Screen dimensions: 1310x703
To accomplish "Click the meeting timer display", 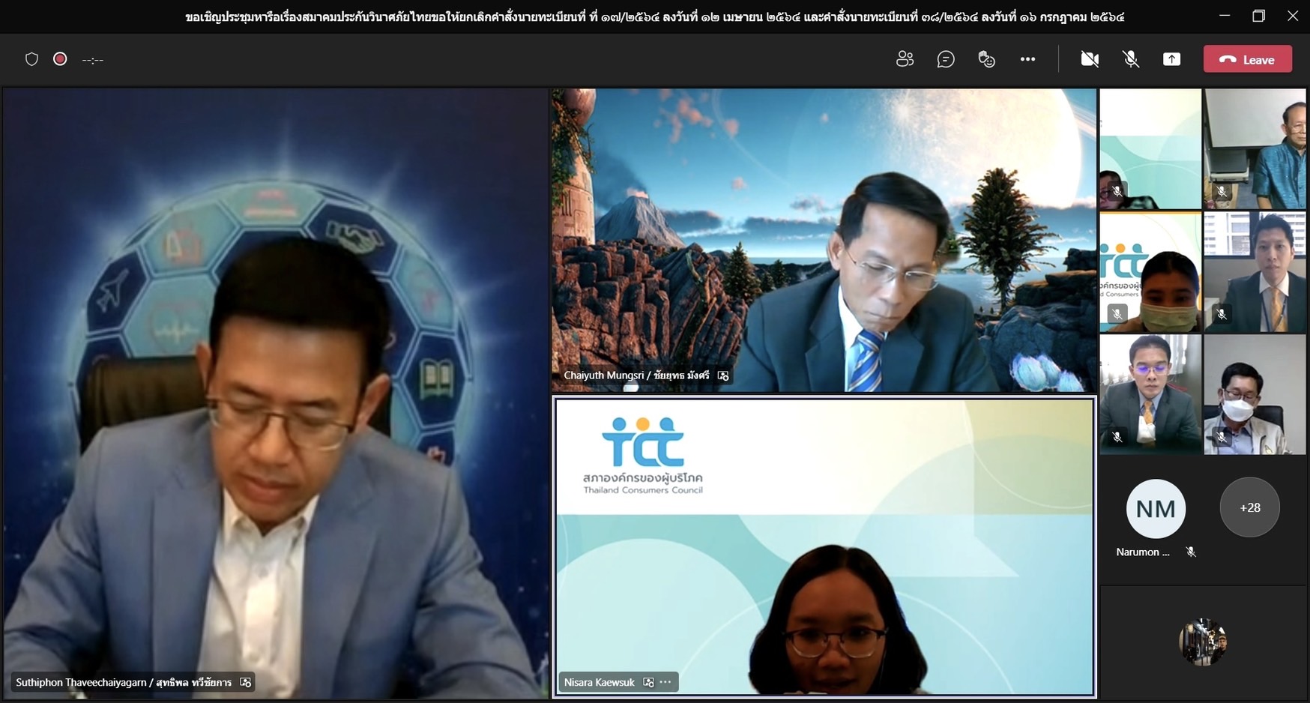I will pos(93,60).
